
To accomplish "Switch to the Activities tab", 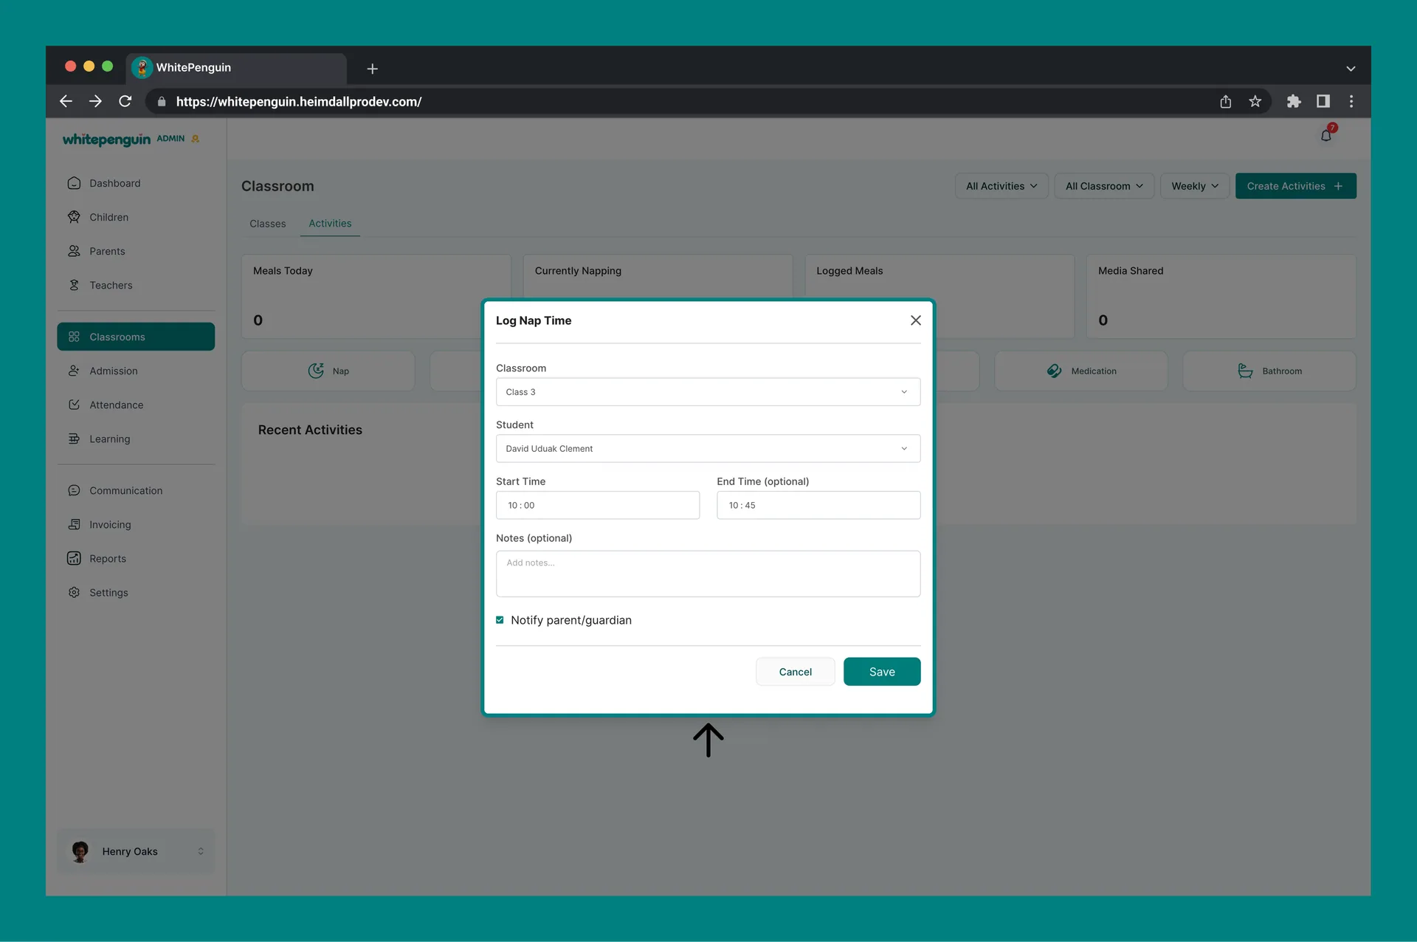I will [x=330, y=224].
